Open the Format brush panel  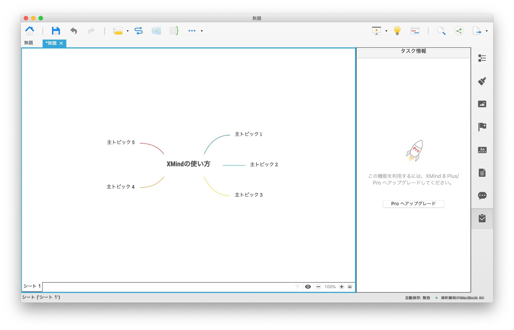482,81
